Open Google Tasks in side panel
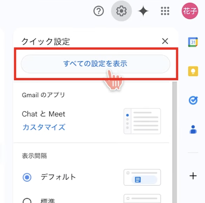 (193, 100)
